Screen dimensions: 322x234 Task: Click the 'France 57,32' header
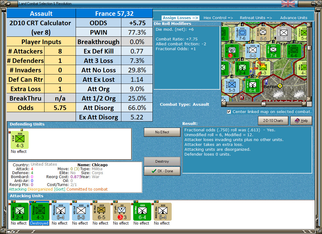[114, 13]
